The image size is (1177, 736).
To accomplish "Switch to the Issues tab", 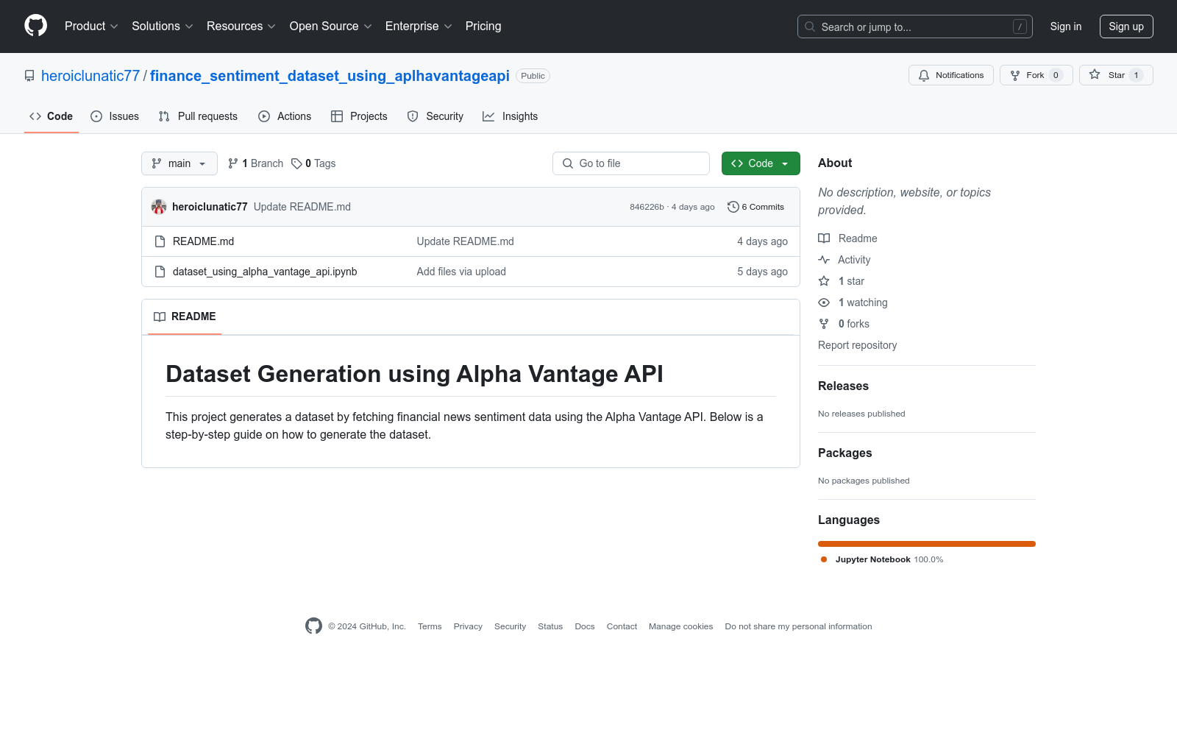I will (115, 116).
